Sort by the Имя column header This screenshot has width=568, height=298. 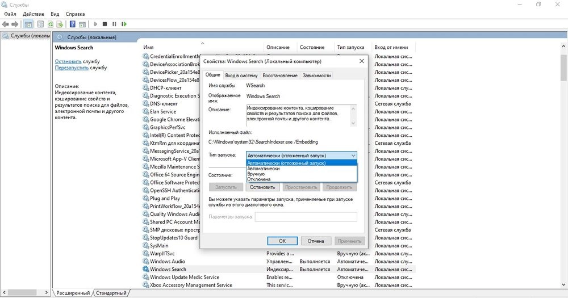pyautogui.click(x=203, y=47)
